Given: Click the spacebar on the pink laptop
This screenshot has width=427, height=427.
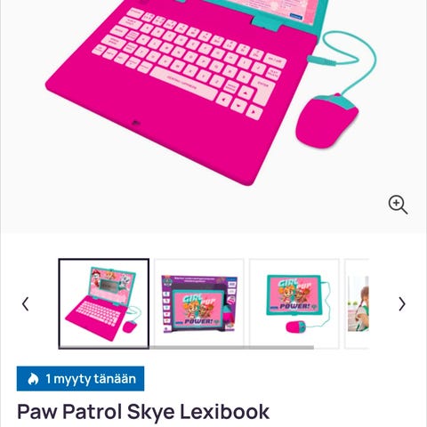Looking at the screenshot, I should point(184,83).
